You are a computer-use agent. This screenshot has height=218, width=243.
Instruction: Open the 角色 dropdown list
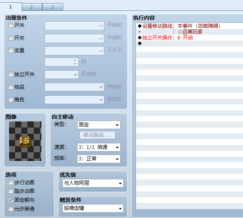74,100
